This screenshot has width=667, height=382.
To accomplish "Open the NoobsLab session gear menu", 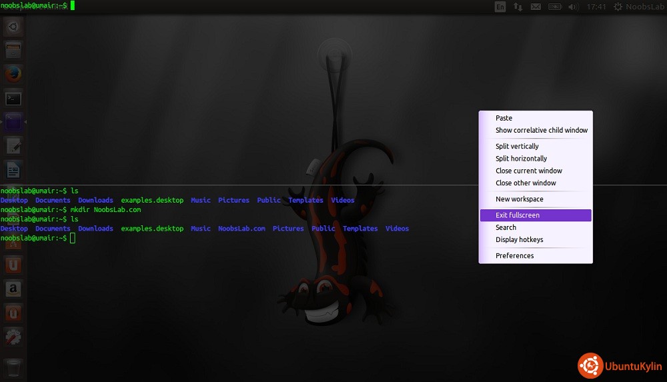I will [636, 7].
